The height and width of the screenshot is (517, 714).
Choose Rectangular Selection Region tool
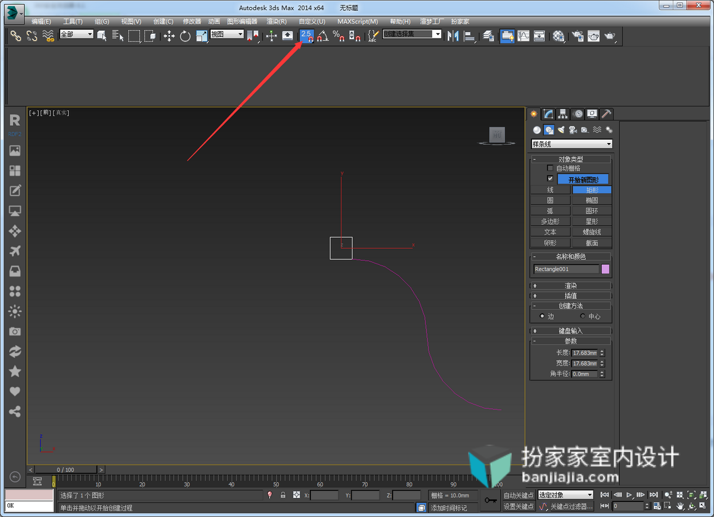point(134,36)
